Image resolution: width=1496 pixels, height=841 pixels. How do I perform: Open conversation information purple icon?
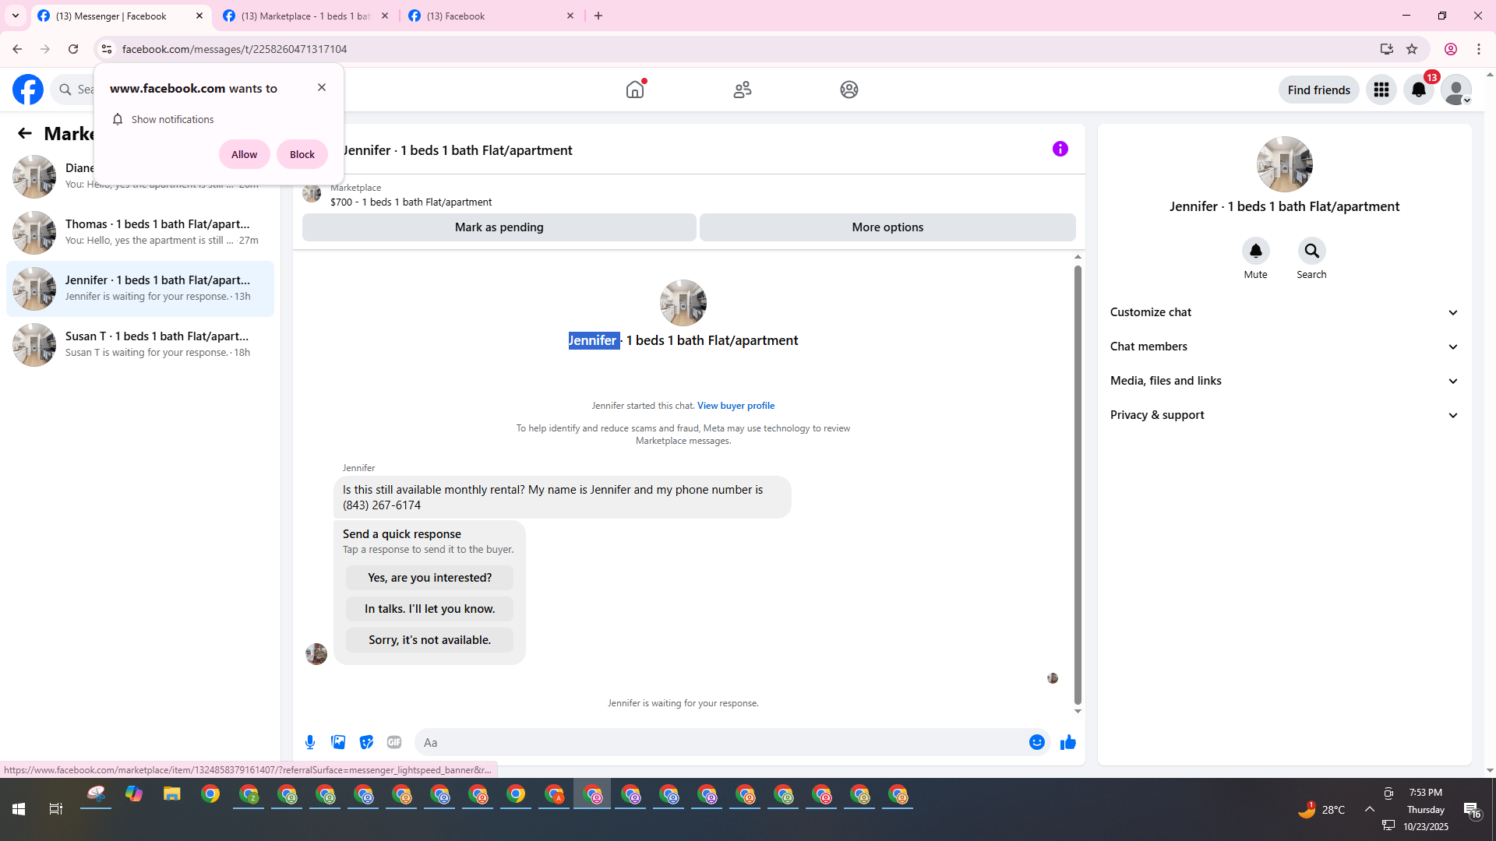pos(1060,149)
